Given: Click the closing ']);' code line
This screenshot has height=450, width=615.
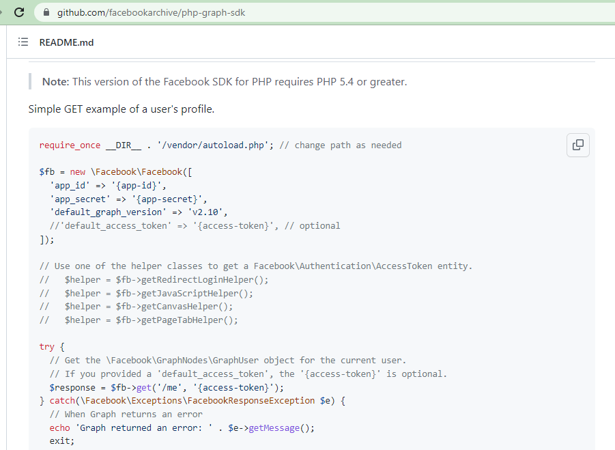Looking at the screenshot, I should click(x=46, y=239).
